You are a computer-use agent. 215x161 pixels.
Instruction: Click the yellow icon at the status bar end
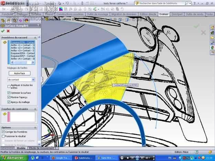(210, 152)
